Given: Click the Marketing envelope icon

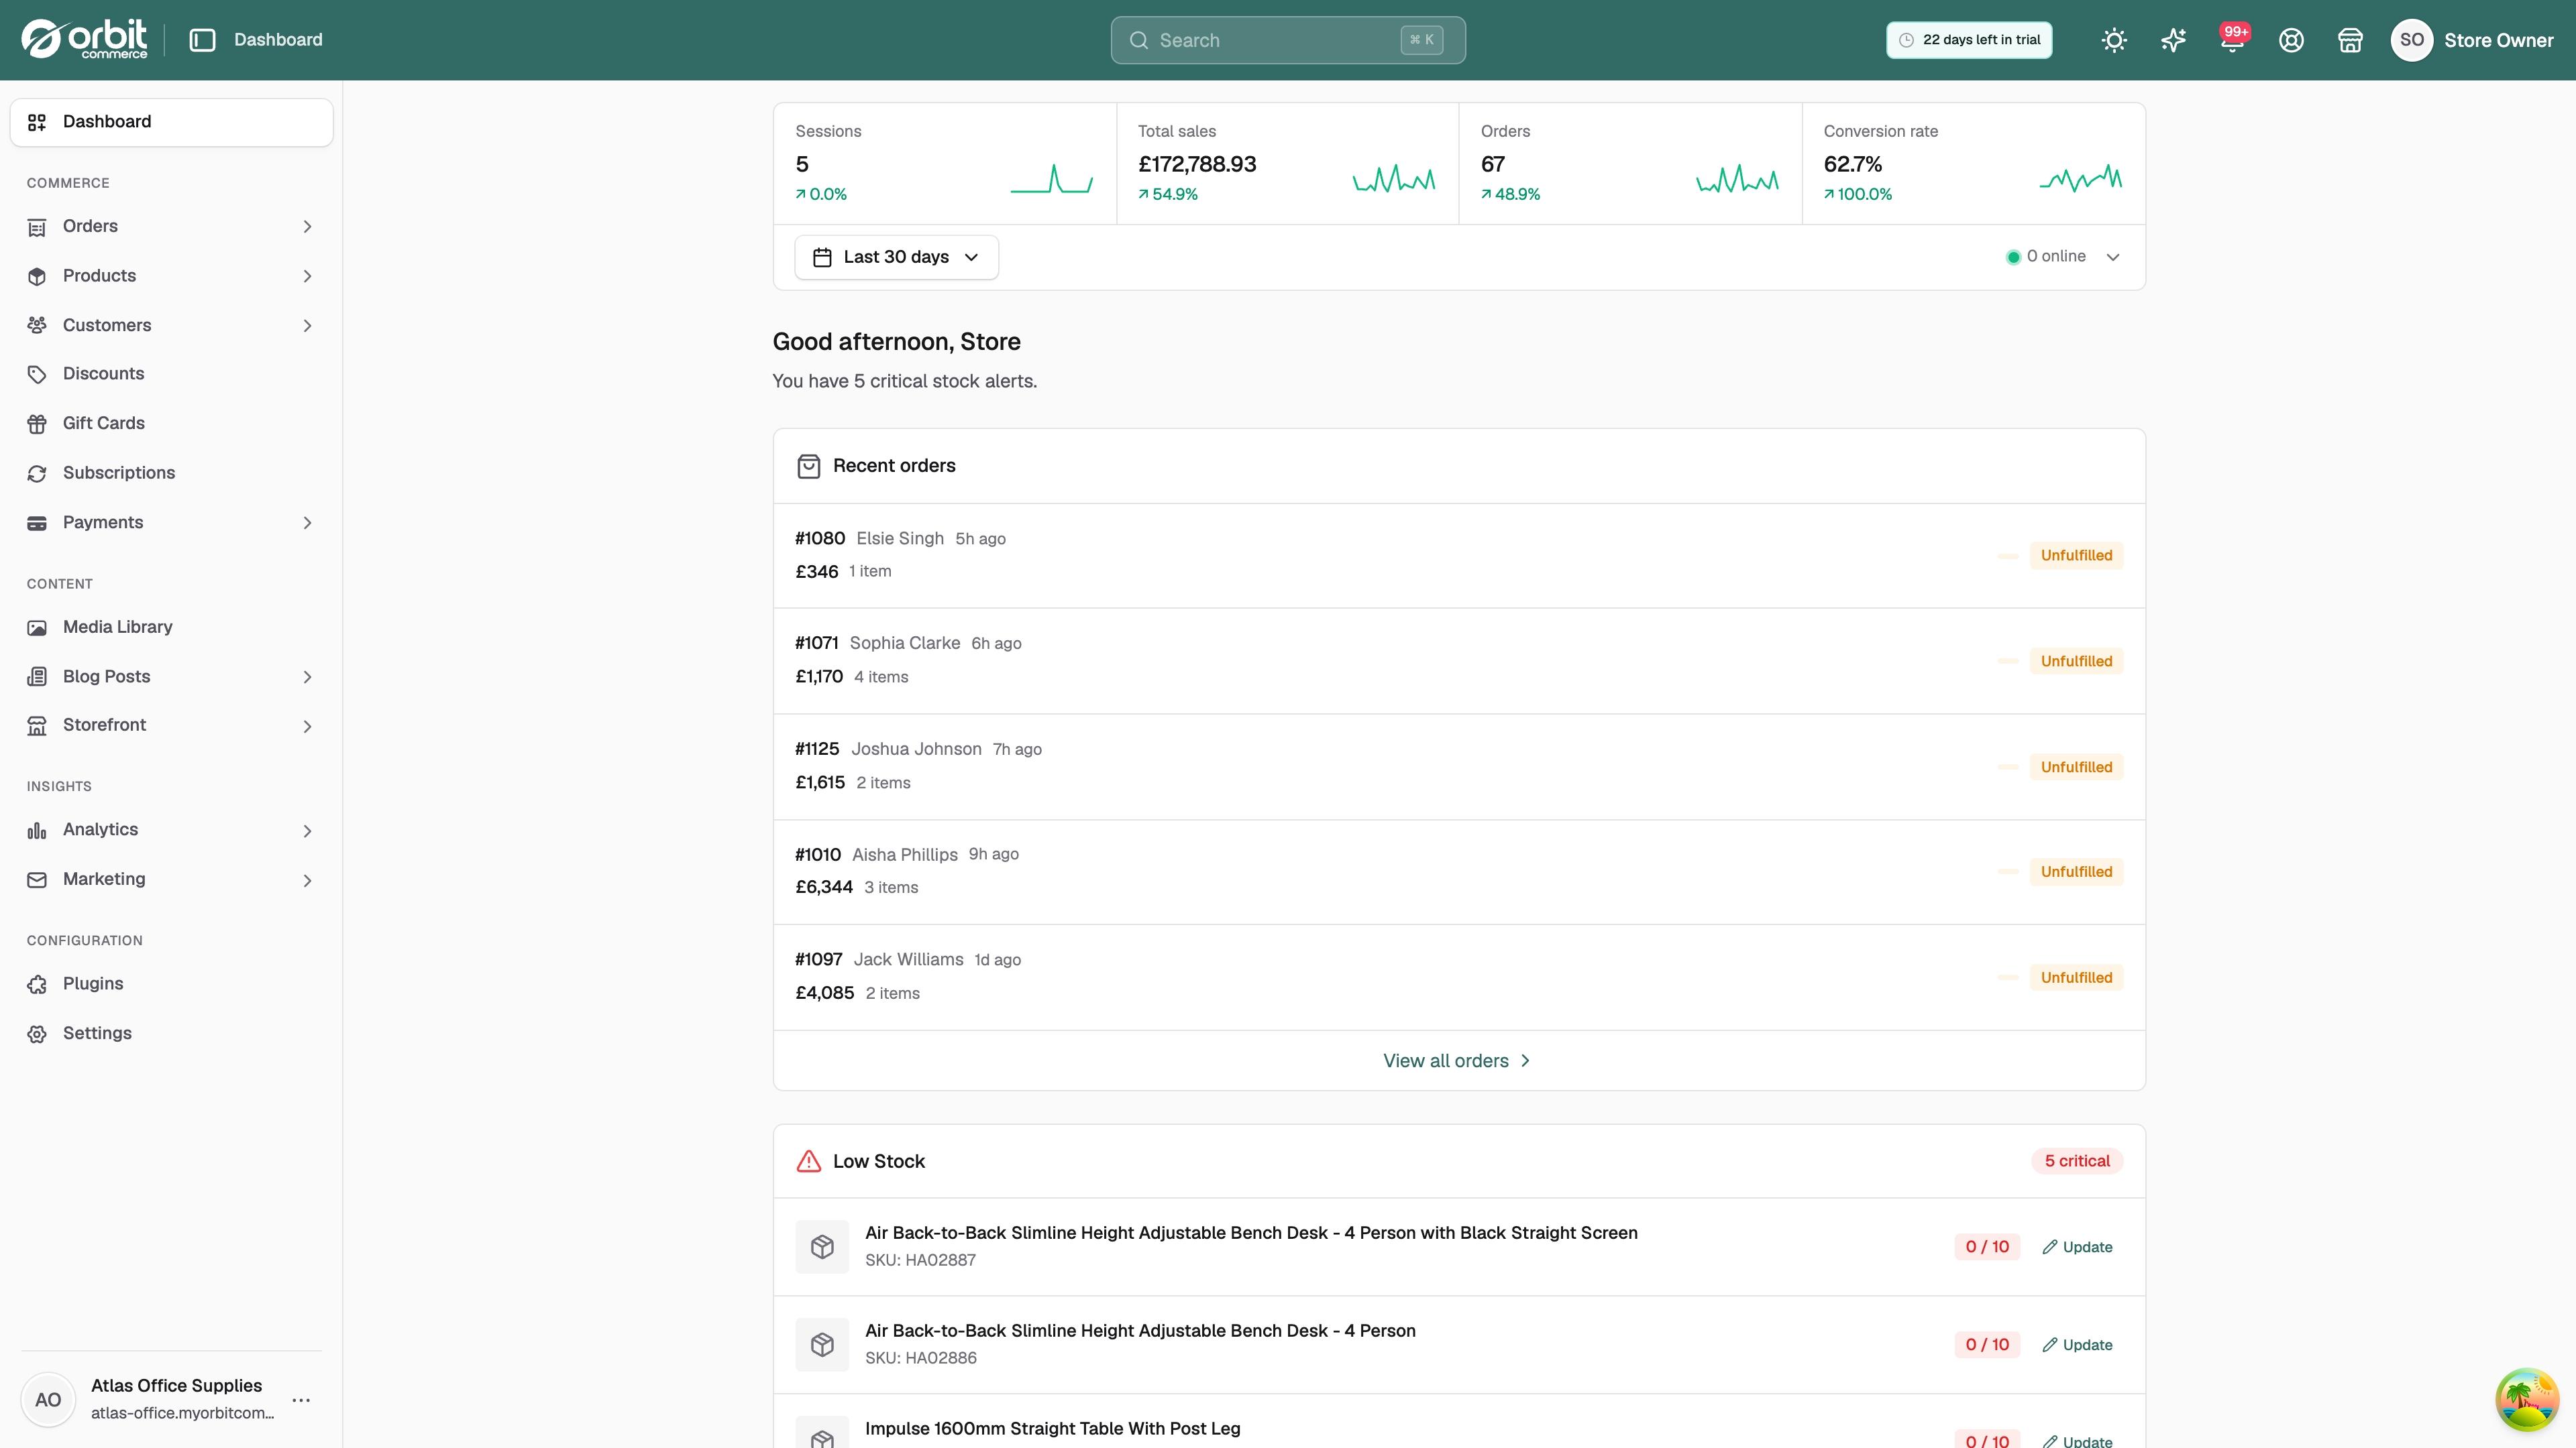Looking at the screenshot, I should [x=37, y=880].
